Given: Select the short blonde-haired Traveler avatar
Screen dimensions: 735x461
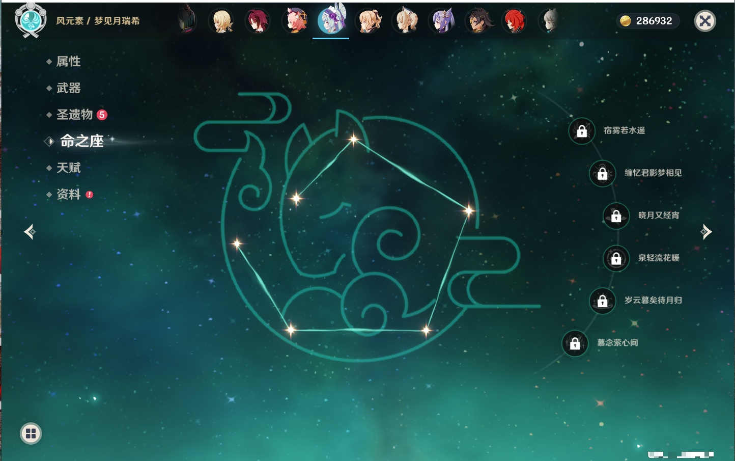Looking at the screenshot, I should [221, 21].
